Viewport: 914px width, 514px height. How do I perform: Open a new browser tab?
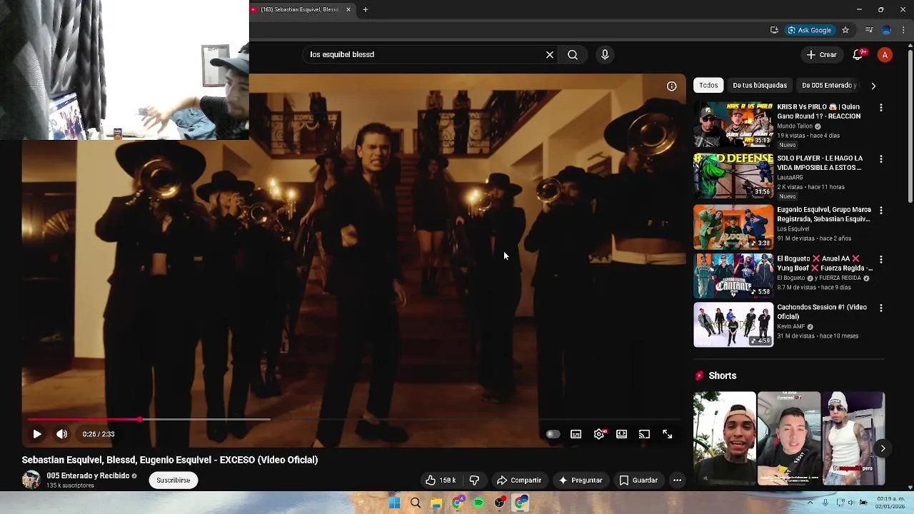365,9
